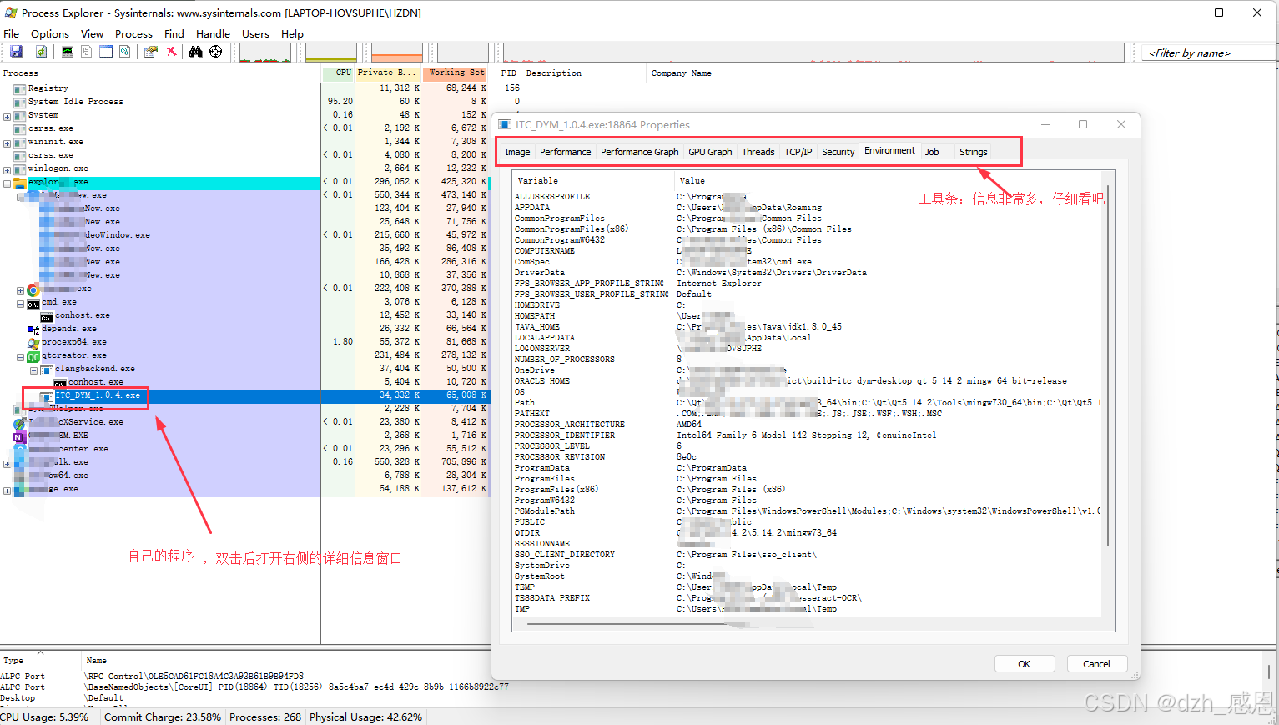Click the cmd.exe console icon
Image resolution: width=1279 pixels, height=725 pixels.
(x=33, y=303)
